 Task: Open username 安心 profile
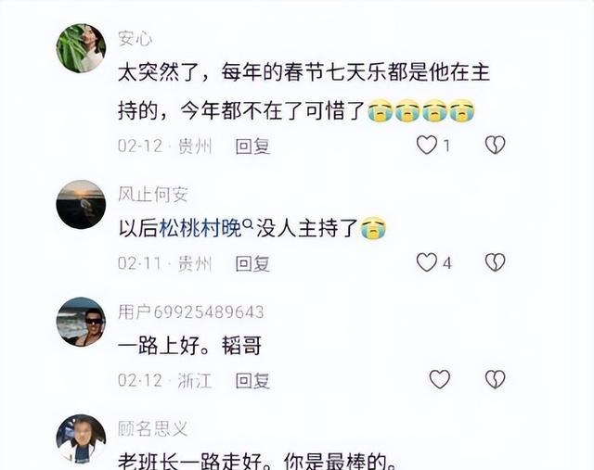pos(136,39)
